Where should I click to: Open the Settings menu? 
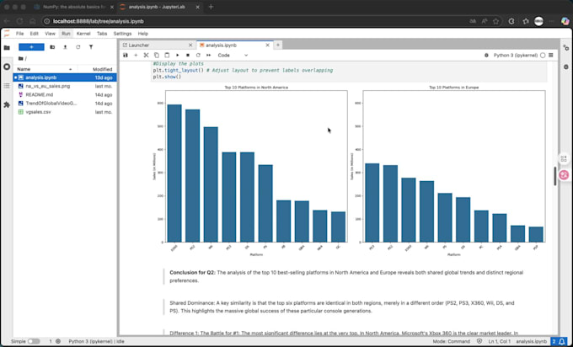pyautogui.click(x=122, y=33)
